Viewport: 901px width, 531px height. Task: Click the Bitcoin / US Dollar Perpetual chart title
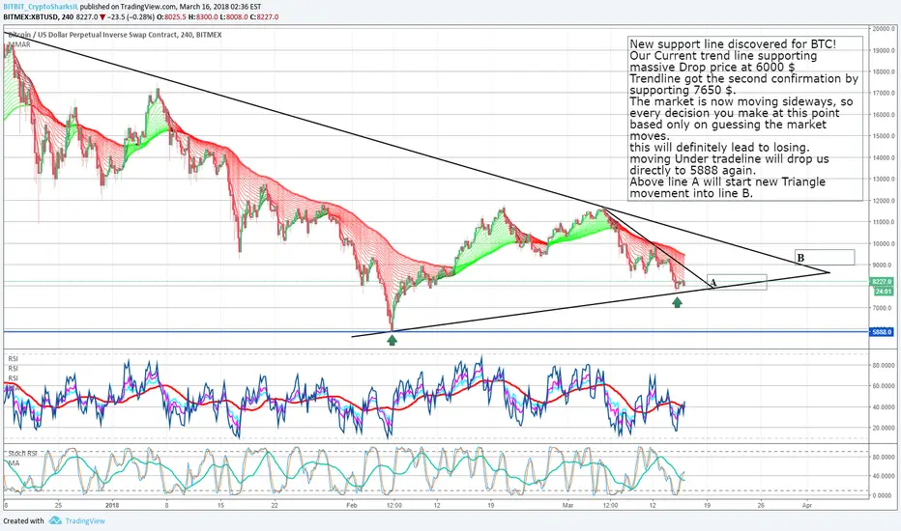pyautogui.click(x=115, y=35)
